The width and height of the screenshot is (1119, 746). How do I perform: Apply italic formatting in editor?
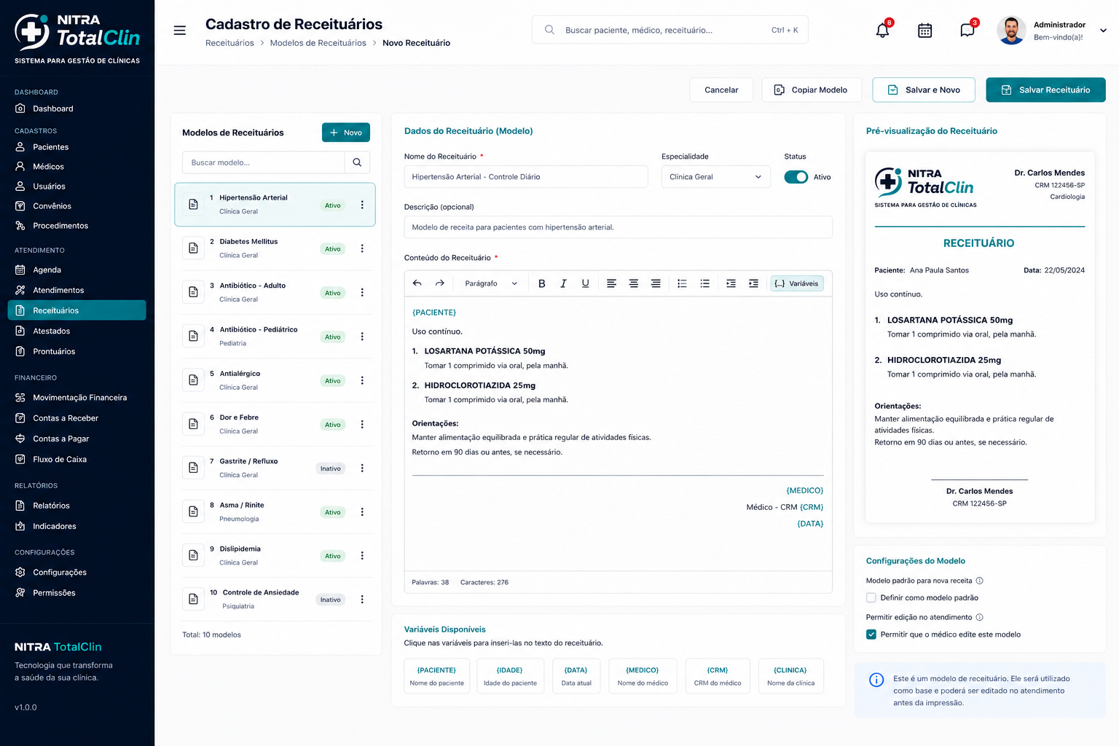[563, 283]
